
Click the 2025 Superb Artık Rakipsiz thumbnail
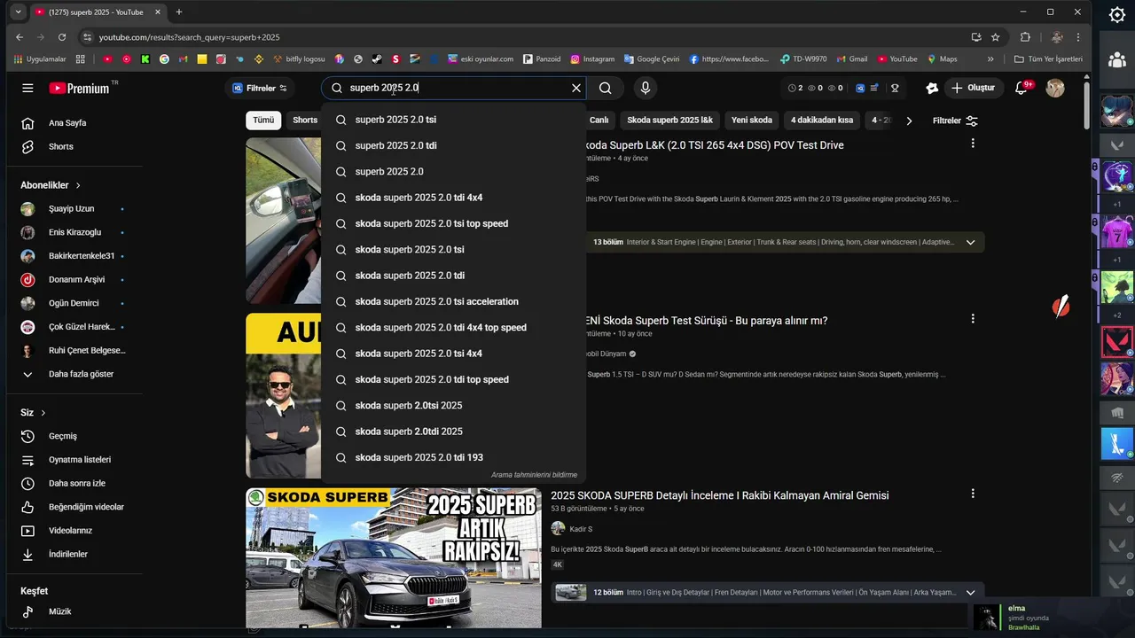tap(393, 558)
